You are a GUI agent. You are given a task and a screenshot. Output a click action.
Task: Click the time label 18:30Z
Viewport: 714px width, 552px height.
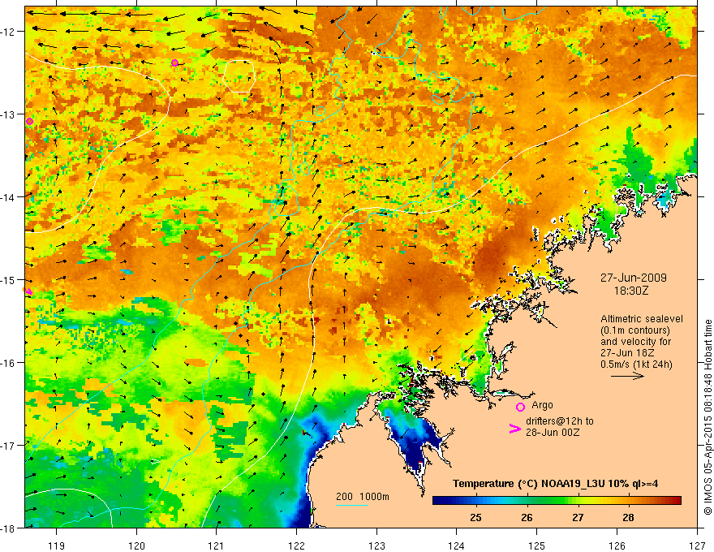point(631,291)
